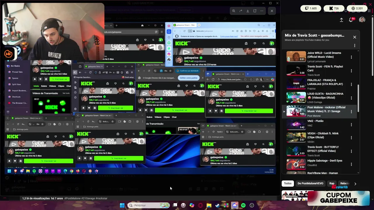Open Discord from the taskbar
Viewport: 374px width, 210px height.
pyautogui.click(x=235, y=205)
